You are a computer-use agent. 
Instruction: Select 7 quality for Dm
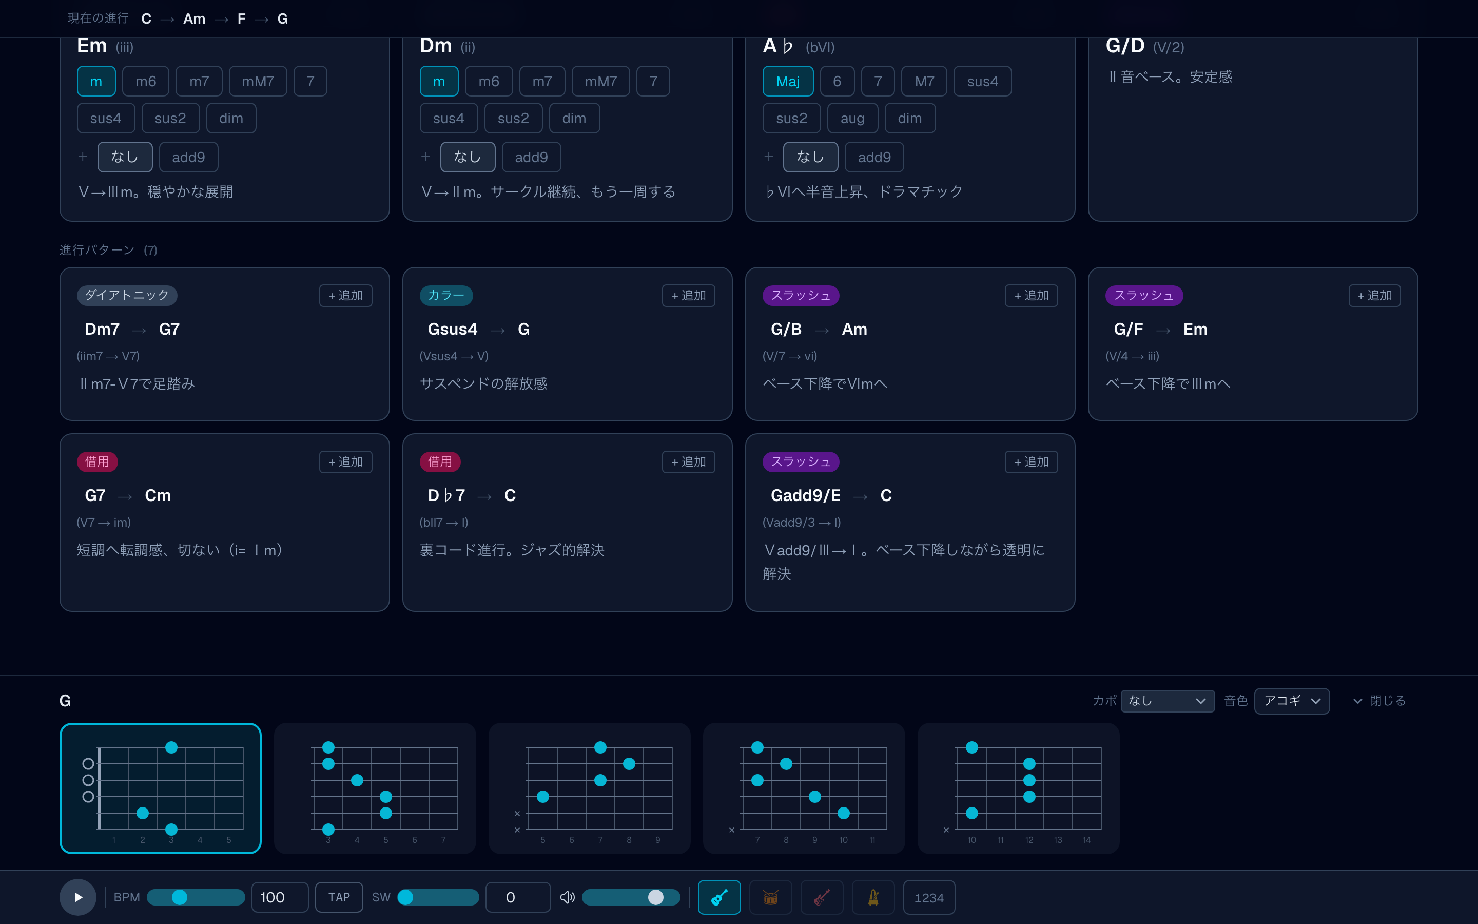[x=653, y=81]
